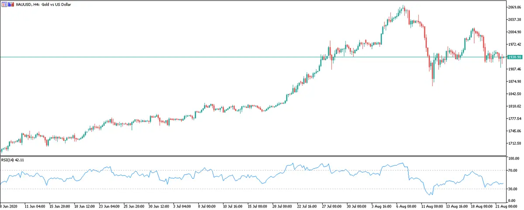Click the One Click Trading panel icon

[4, 4]
